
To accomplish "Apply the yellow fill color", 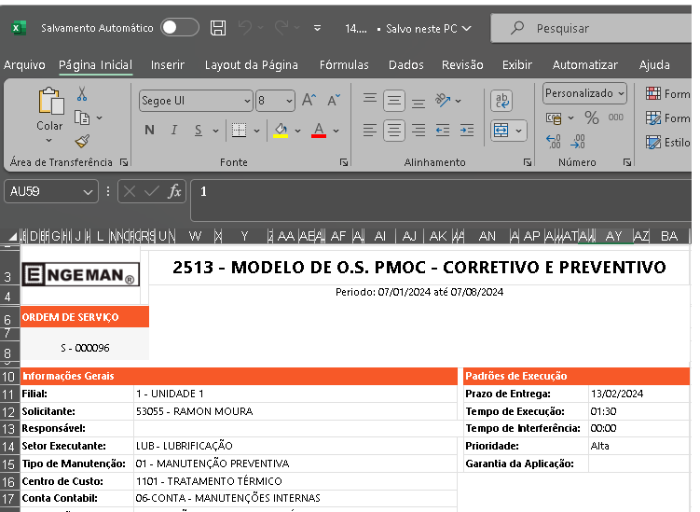I will pos(281,131).
